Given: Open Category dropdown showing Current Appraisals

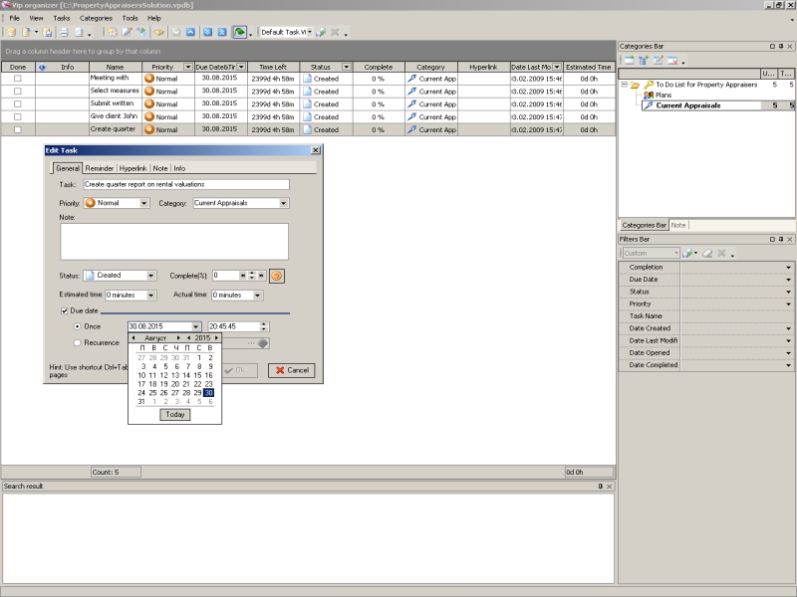Looking at the screenshot, I should tap(284, 203).
